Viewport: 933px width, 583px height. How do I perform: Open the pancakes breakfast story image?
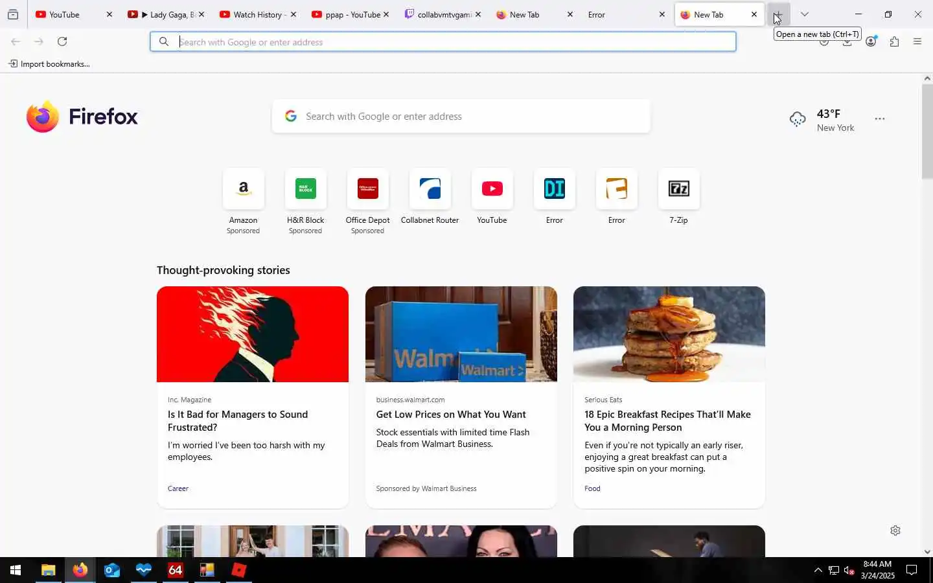[x=669, y=334]
